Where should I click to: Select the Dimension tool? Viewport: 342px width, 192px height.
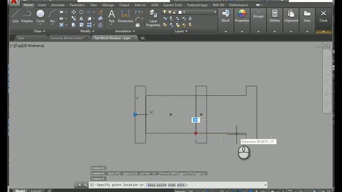click(126, 17)
